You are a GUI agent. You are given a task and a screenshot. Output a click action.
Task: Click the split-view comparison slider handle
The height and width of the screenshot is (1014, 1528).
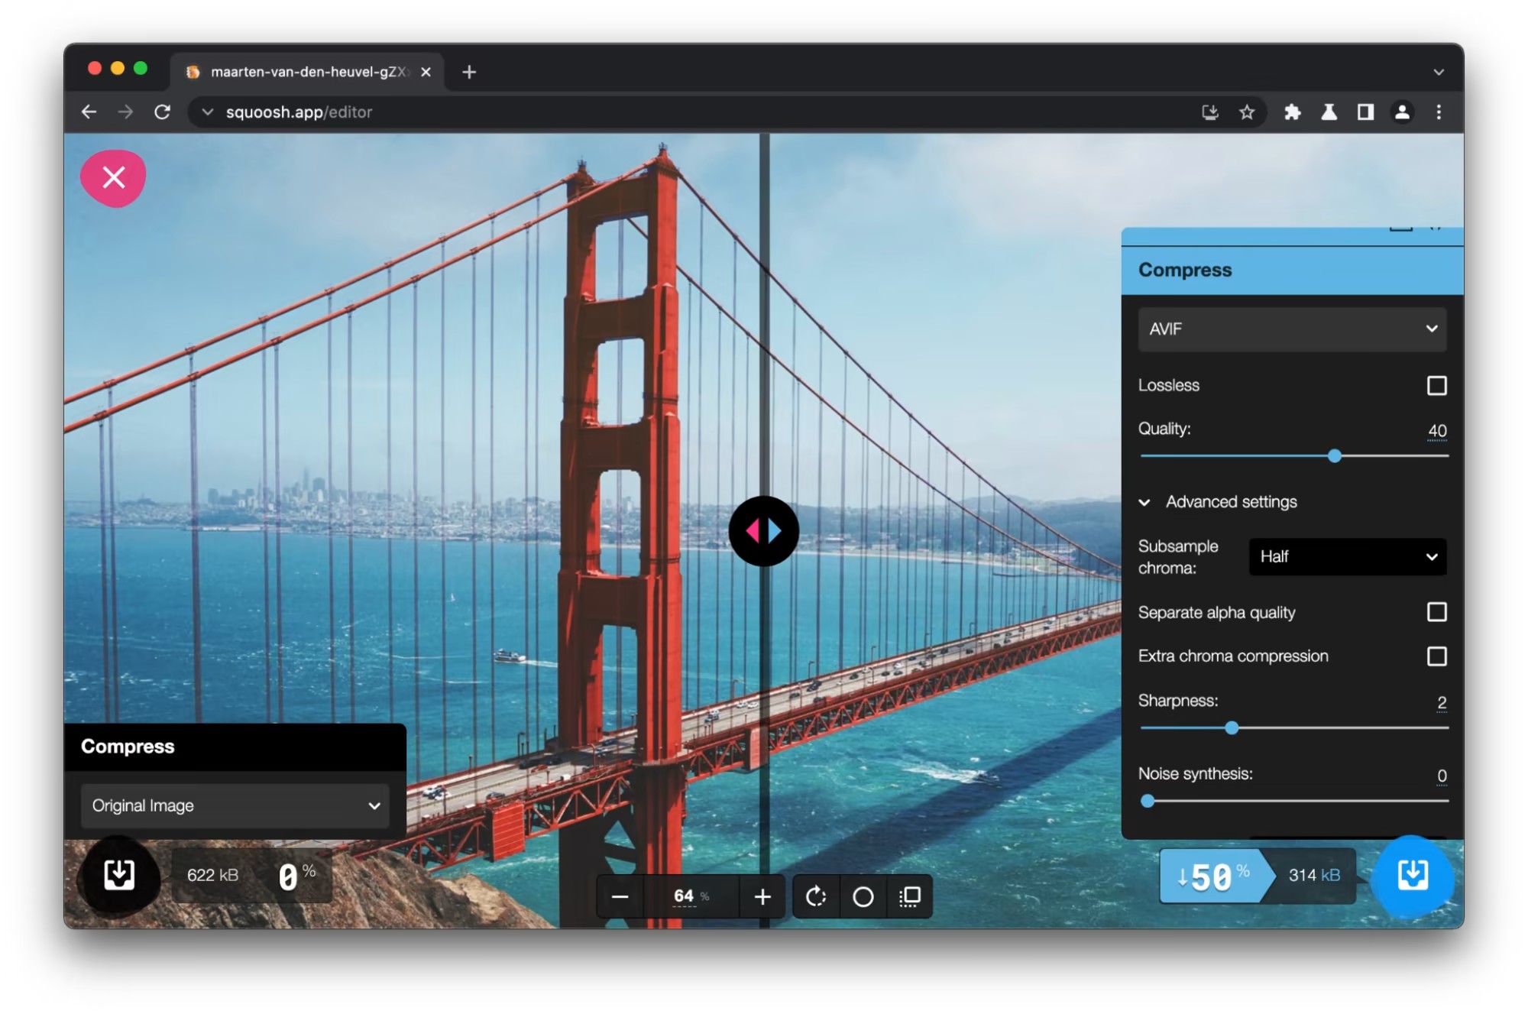pos(763,531)
